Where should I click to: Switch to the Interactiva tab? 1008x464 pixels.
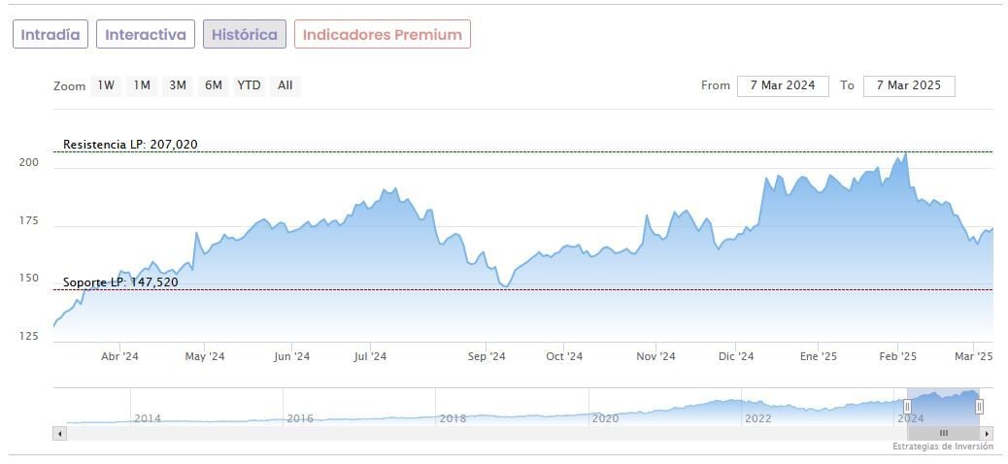click(x=146, y=35)
